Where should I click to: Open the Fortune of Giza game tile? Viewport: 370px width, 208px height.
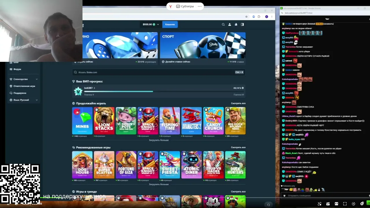[126, 165]
